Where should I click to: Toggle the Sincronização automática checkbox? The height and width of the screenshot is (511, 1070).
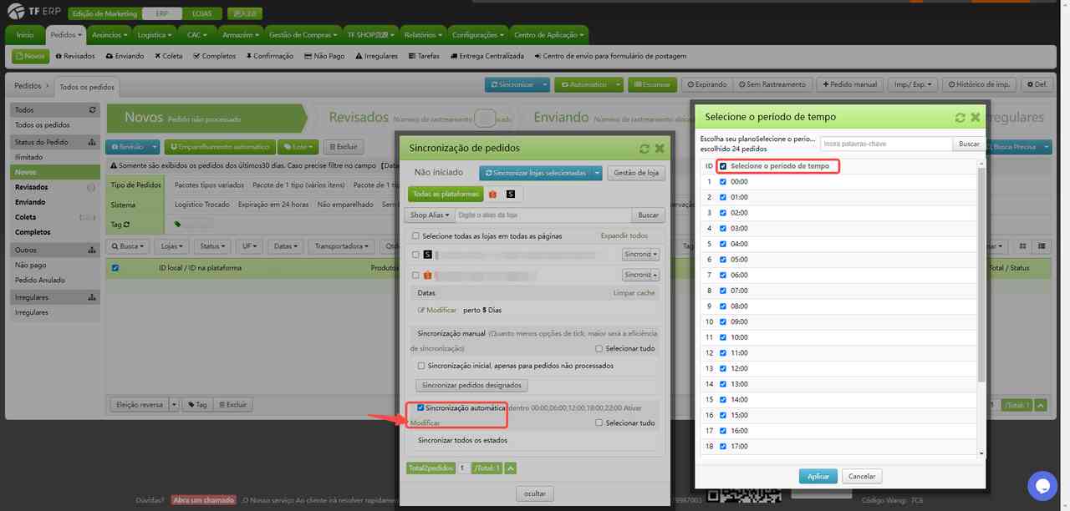[x=420, y=408]
